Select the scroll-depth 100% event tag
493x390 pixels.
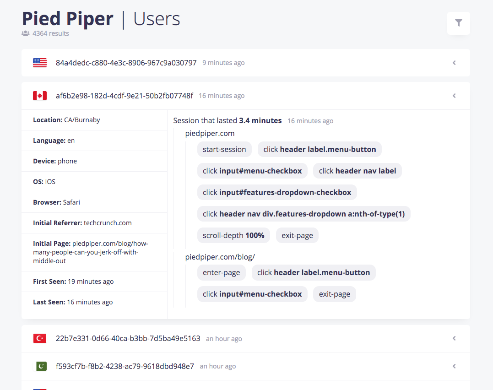(233, 235)
